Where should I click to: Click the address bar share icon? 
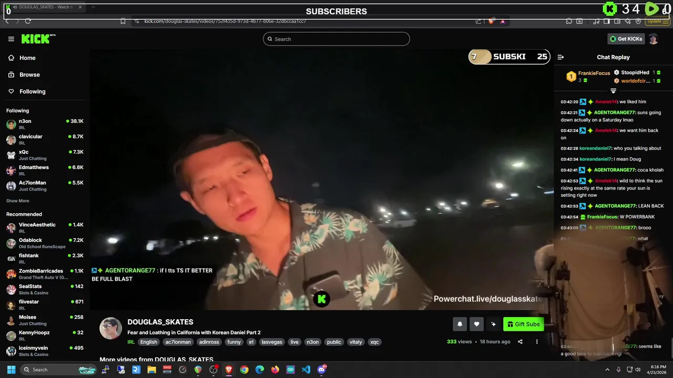tap(478, 21)
